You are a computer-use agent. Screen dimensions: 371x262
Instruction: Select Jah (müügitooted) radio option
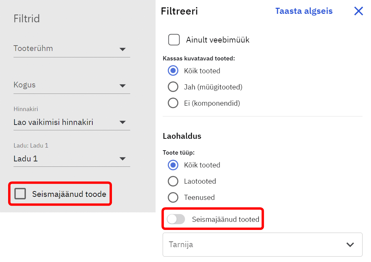pyautogui.click(x=173, y=87)
